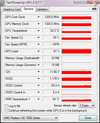Viewport: 100px width, 123px height.
Task: Click the GPU Memory Clock value field
Action: tap(51, 24)
